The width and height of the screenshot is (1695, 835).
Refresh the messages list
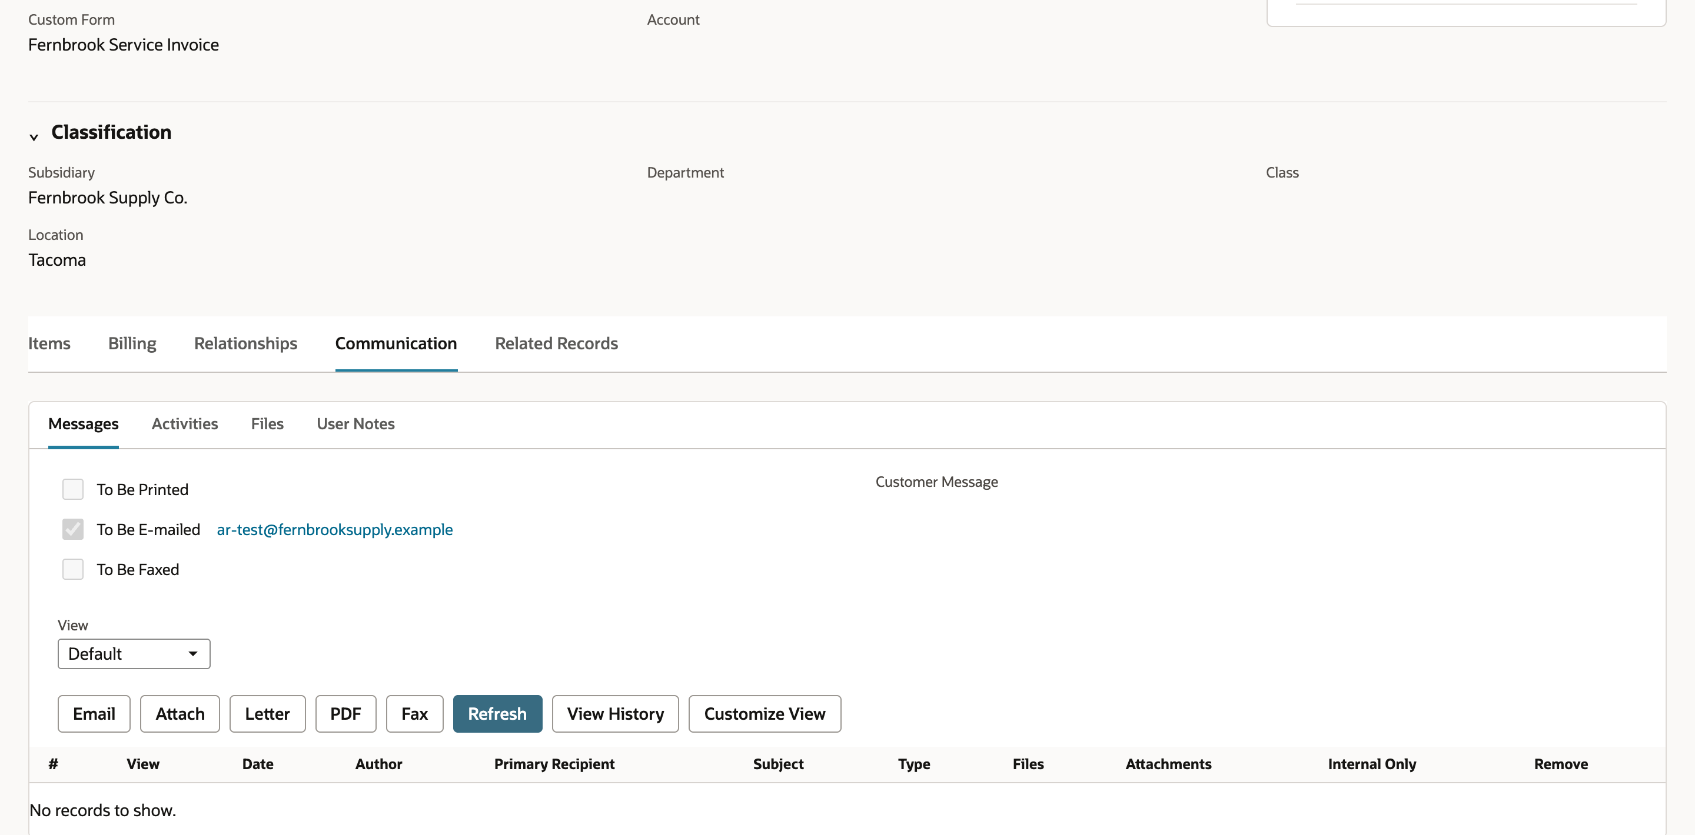(497, 713)
